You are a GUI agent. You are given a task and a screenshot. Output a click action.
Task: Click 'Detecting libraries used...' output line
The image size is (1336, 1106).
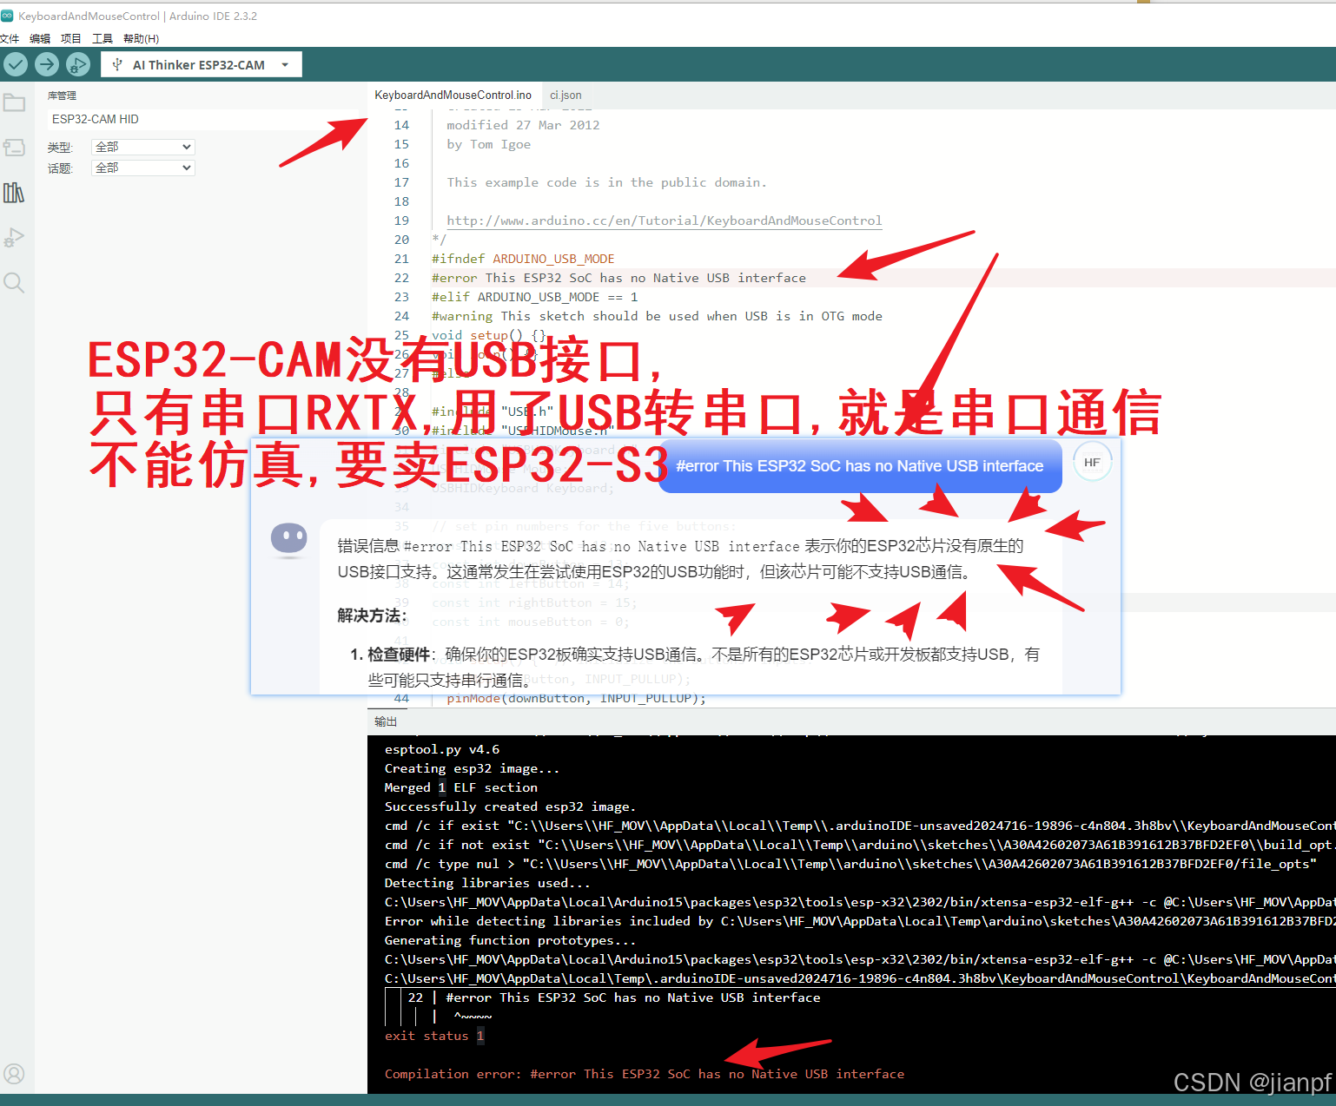click(x=487, y=883)
